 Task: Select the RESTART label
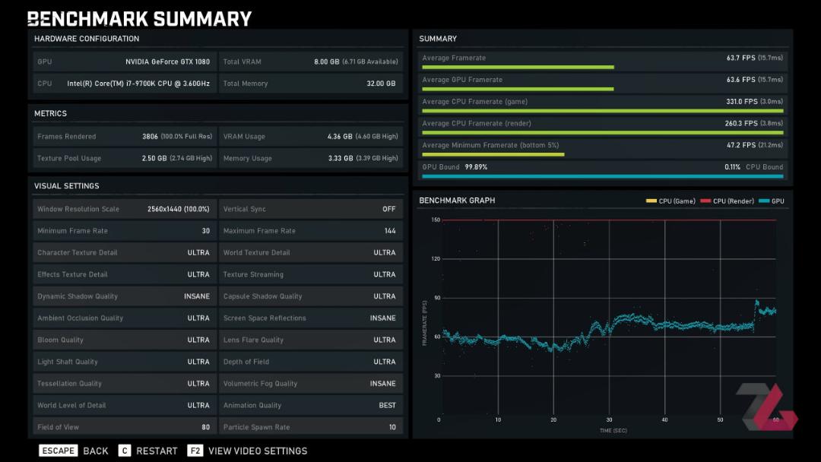tap(157, 451)
